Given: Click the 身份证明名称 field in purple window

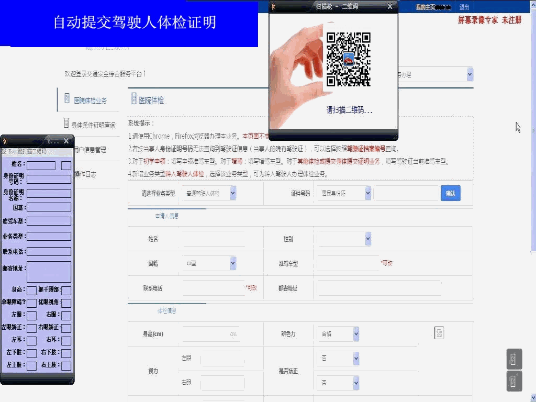Looking at the screenshot, I should pos(49,194).
